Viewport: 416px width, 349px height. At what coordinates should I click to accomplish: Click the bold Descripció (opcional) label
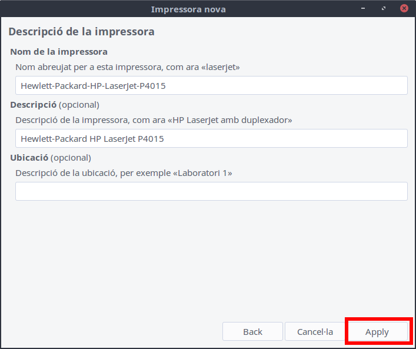[34, 105]
